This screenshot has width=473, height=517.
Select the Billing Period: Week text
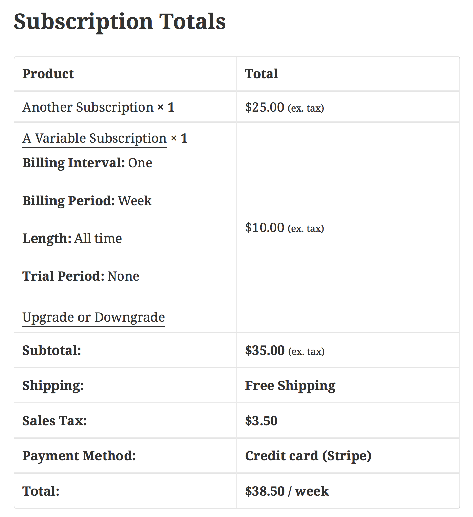(x=87, y=201)
